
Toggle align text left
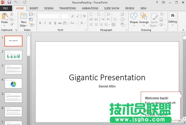tap(91, 25)
